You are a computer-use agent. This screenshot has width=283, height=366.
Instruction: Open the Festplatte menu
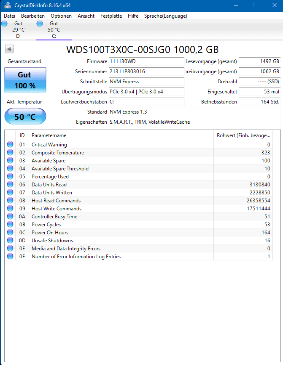111,16
